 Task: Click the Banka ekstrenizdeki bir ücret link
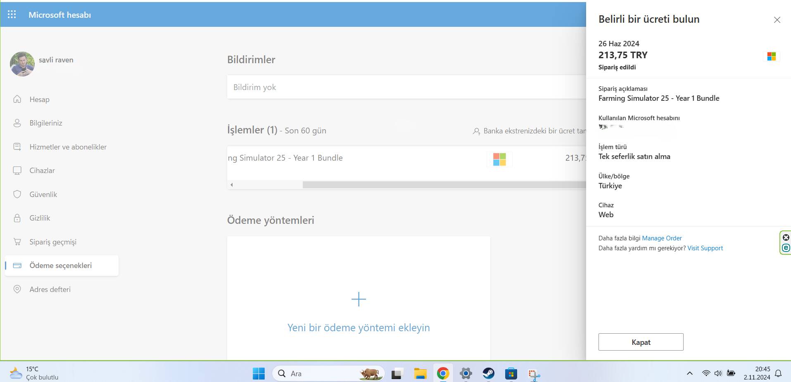click(x=529, y=131)
